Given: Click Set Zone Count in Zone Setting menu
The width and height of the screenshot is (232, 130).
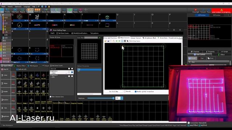Looking at the screenshot, I should 63,33.
